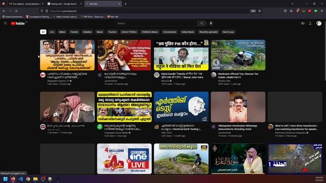
Task: Open the Elden Ring episode thumbnail
Action: 295,159
